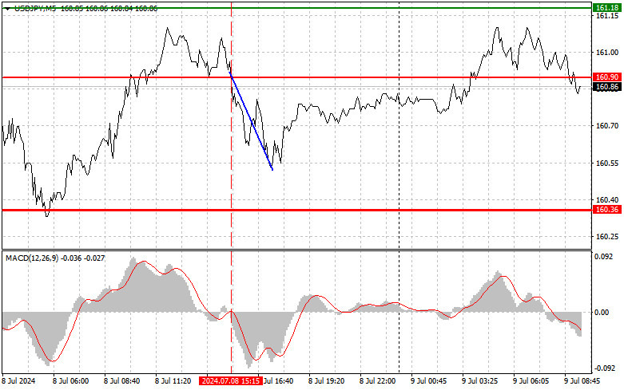Select the red 160.36 price level label

pyautogui.click(x=607, y=209)
